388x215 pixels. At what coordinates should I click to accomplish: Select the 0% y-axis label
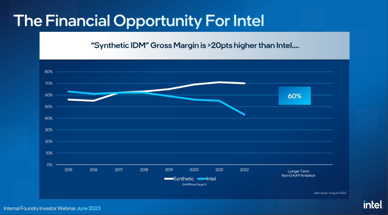coord(50,165)
